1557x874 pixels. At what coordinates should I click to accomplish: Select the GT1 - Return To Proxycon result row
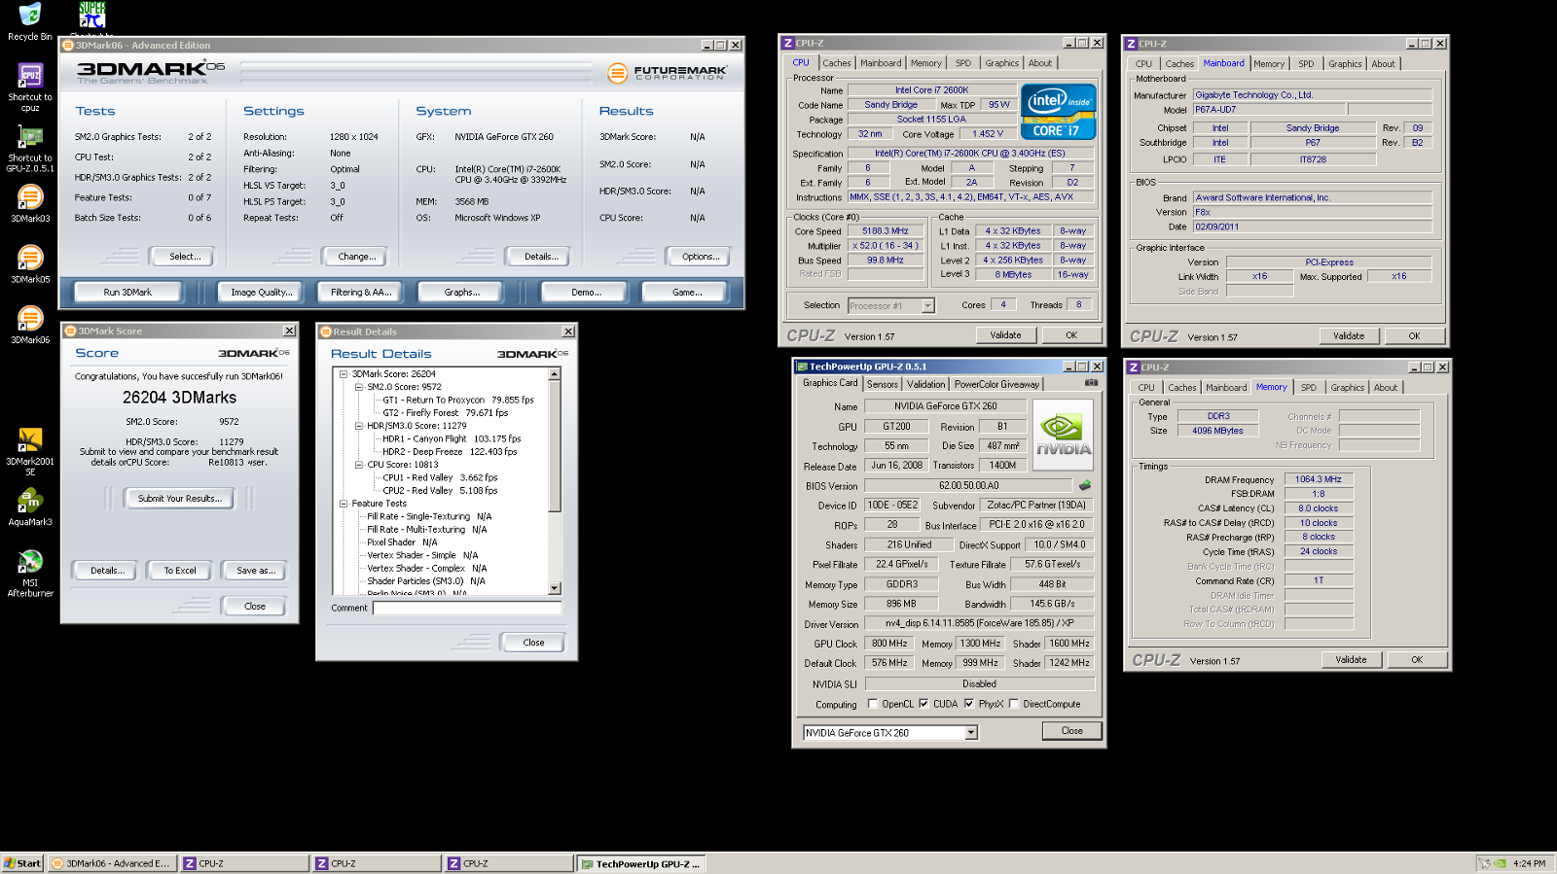[x=458, y=400]
